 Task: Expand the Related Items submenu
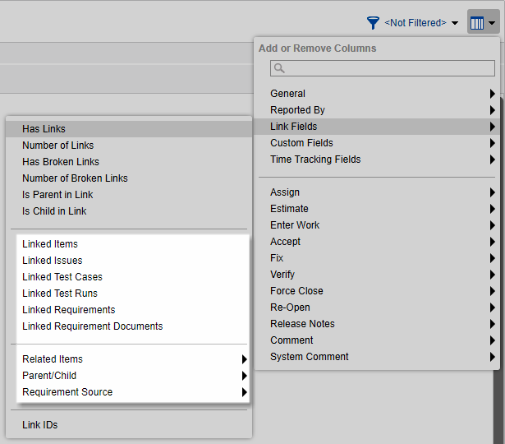tap(53, 359)
